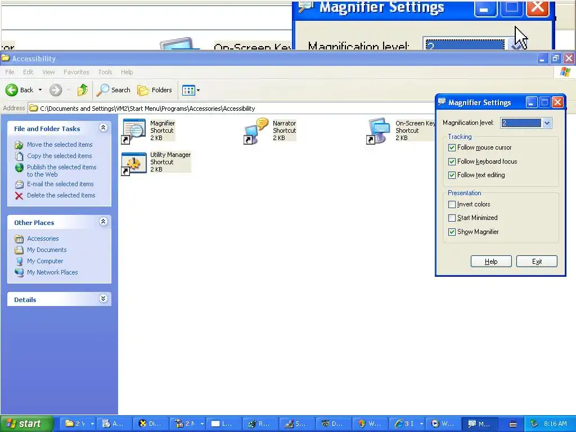Click the Di... taskbar button
This screenshot has width=576, height=432.
[151, 424]
